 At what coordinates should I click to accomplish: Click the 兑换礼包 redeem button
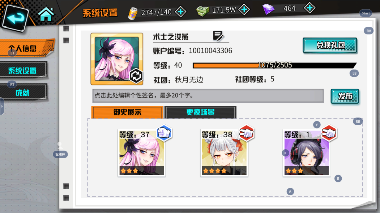pos(330,45)
